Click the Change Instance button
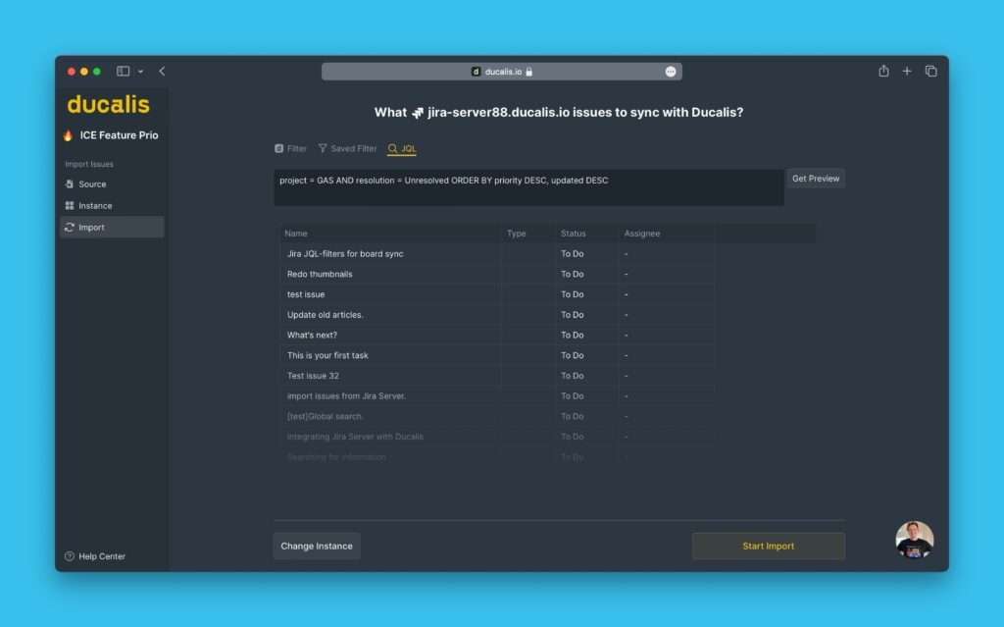This screenshot has height=627, width=1004. tap(317, 547)
